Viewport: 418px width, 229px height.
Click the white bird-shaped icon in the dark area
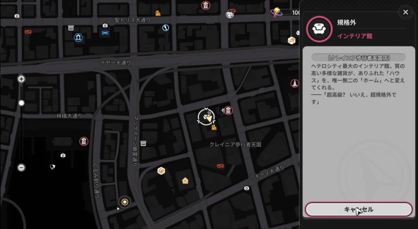coord(52,167)
